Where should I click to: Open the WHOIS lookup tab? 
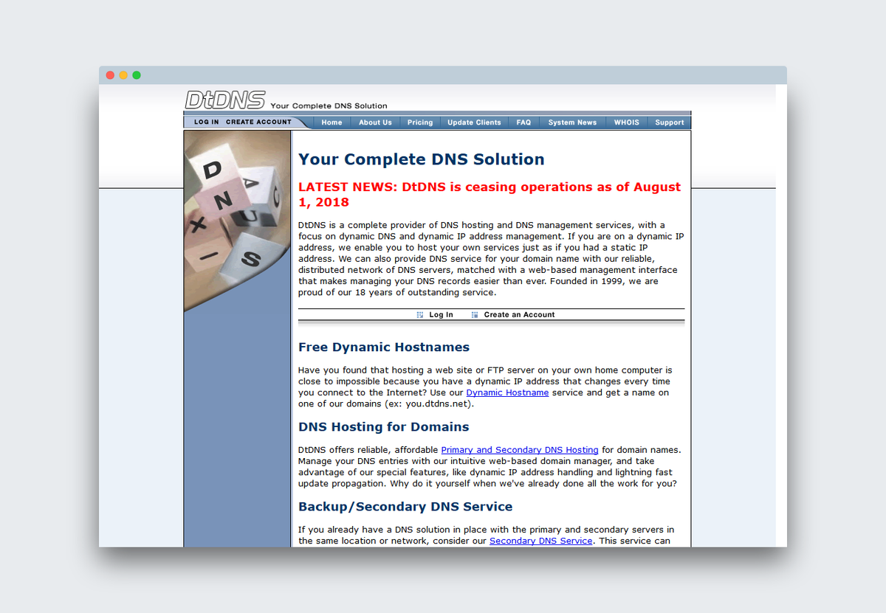626,122
